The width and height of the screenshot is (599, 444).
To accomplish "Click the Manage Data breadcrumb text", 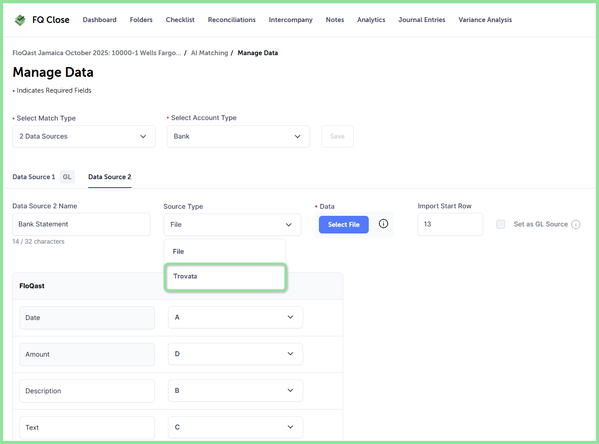I will [x=258, y=53].
